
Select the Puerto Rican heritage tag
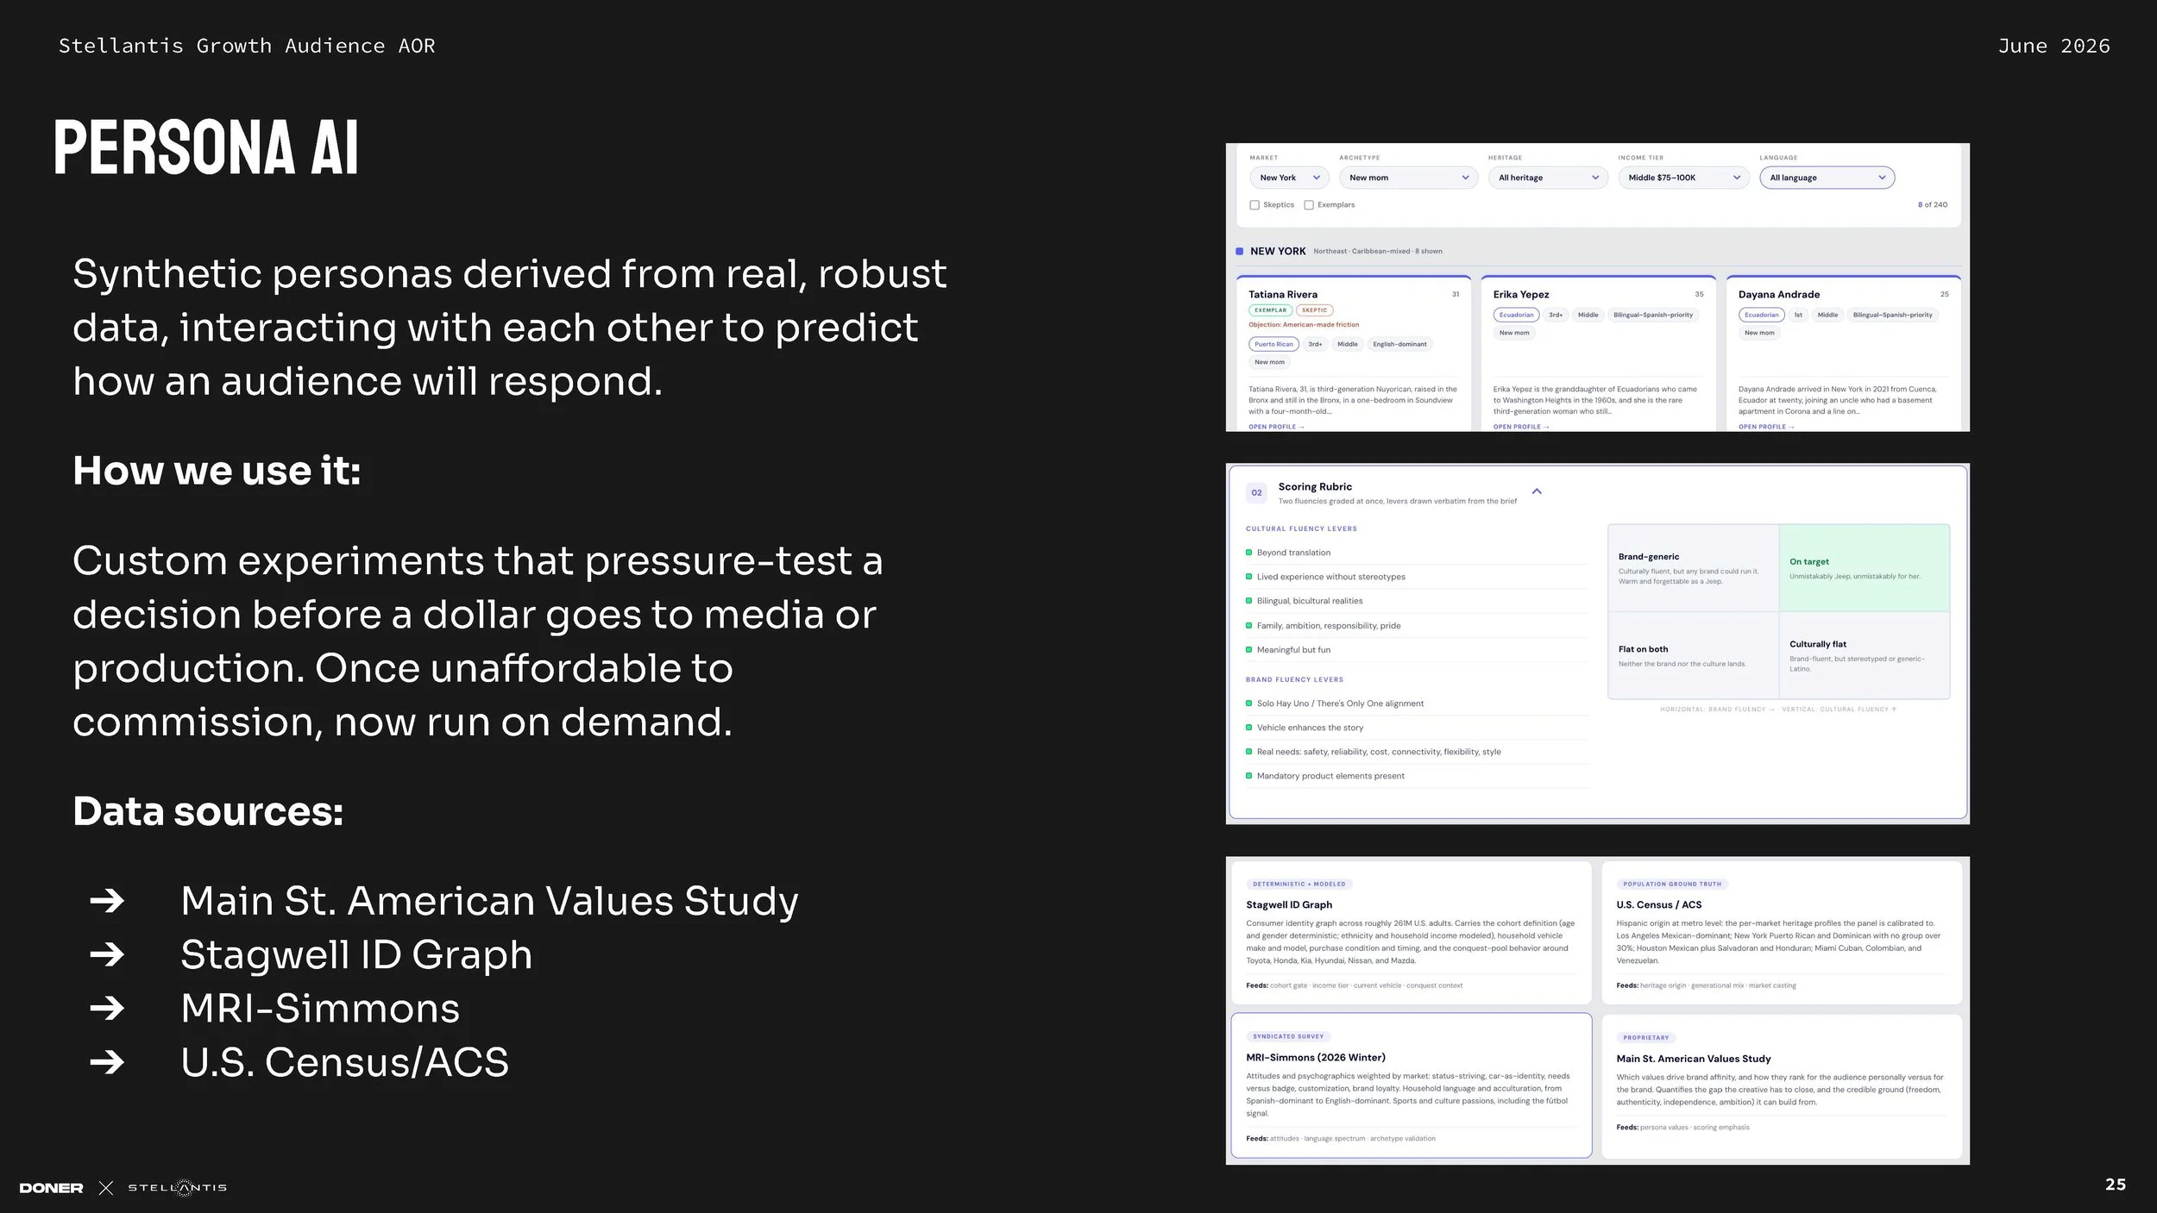1273,344
